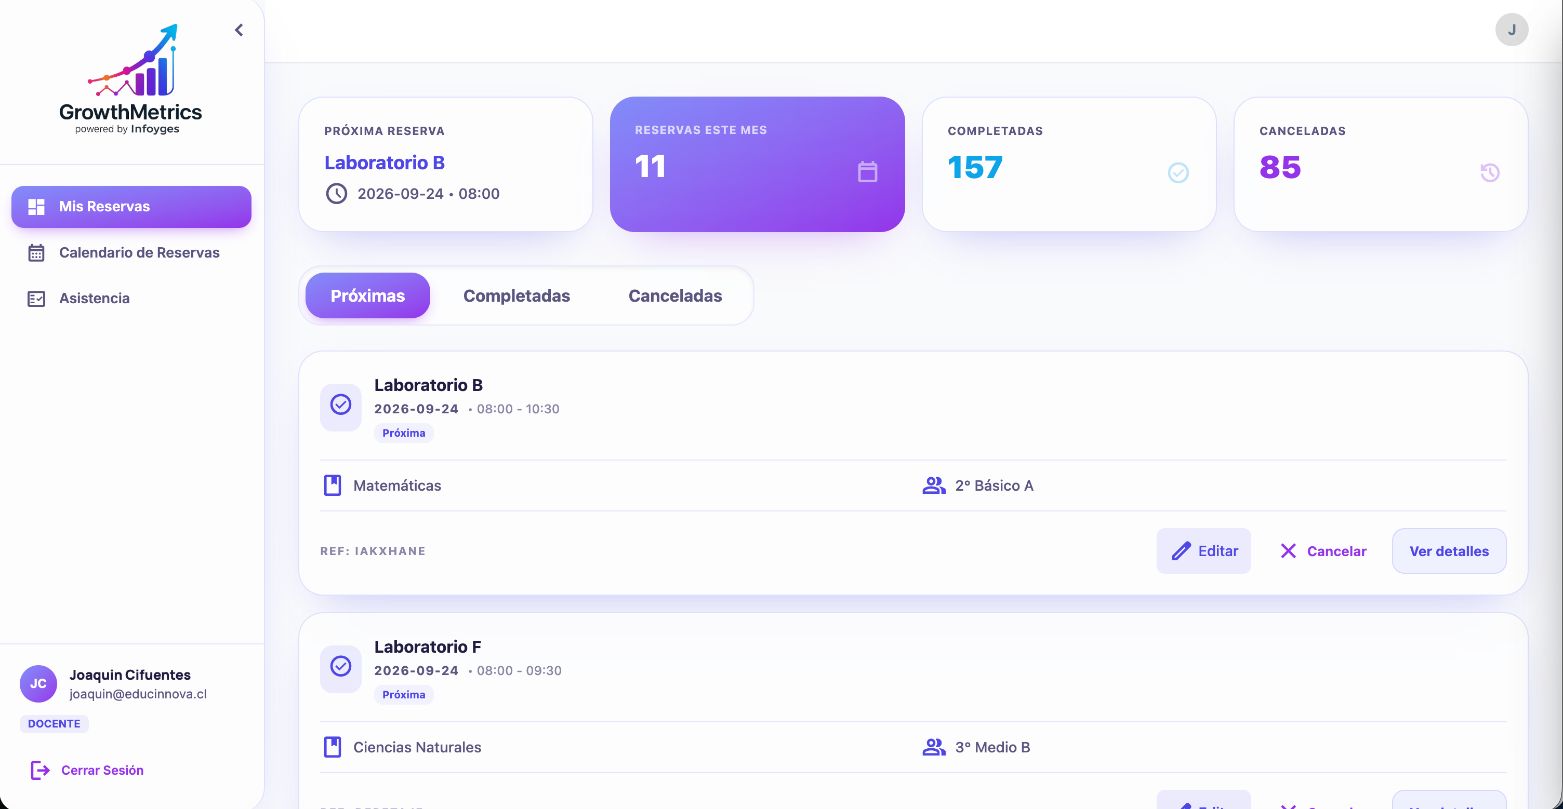
Task: Click the X icon beside Cancelar
Action: pyautogui.click(x=1288, y=550)
